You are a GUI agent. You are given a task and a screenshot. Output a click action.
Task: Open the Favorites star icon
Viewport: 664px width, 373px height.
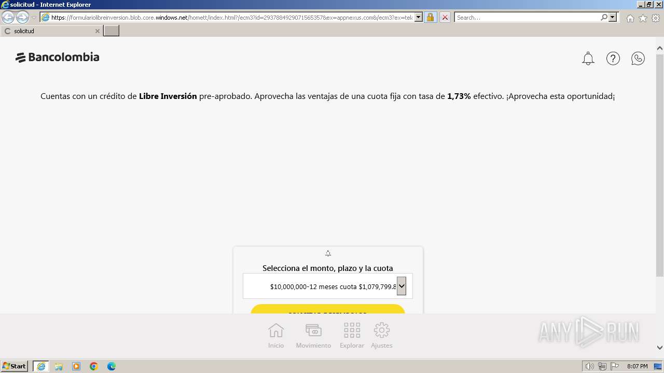[643, 18]
